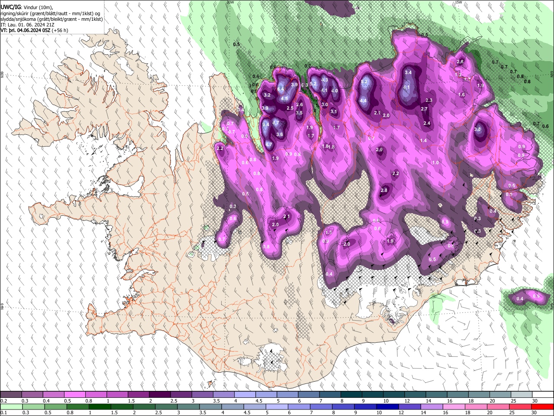Click the 3.1 snowfall value on the map

[x=334, y=111]
